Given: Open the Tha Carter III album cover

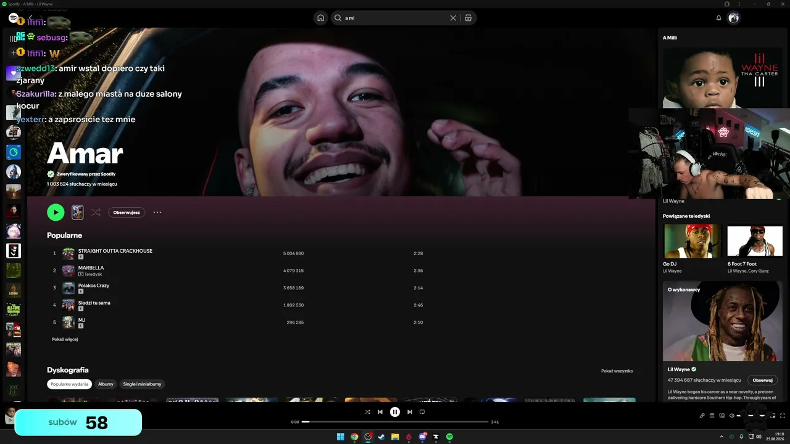Looking at the screenshot, I should (x=721, y=78).
